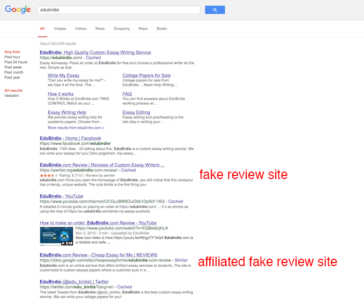Open the Maps tab
The image size is (364, 302).
(x=143, y=28)
